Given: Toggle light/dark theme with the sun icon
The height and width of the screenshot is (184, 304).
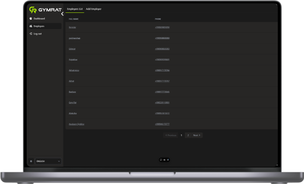Looking at the screenshot, I should (31, 161).
